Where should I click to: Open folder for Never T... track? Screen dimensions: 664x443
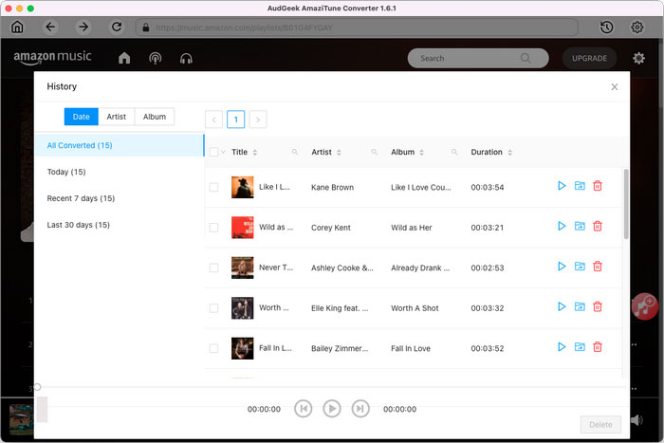[x=580, y=267]
